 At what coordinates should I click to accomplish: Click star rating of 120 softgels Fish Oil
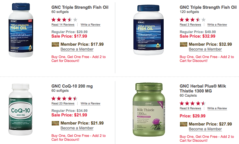(193, 20)
